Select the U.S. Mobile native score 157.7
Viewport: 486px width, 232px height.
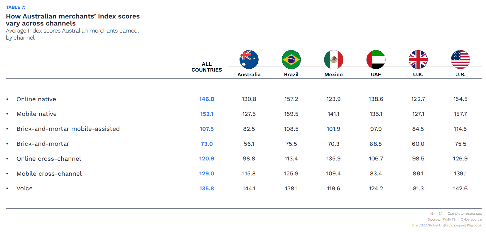pyautogui.click(x=460, y=114)
